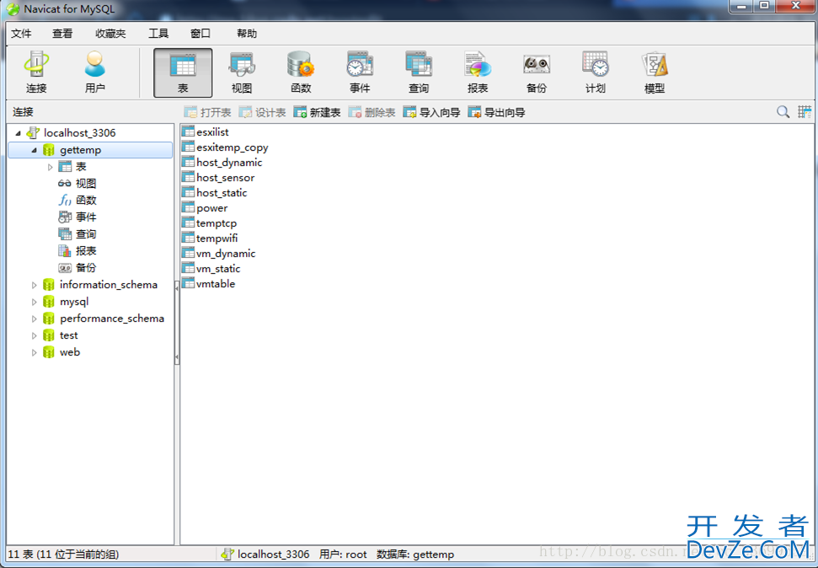Open the 收藏夹 menu
Screen dimensions: 818x568
click(110, 34)
